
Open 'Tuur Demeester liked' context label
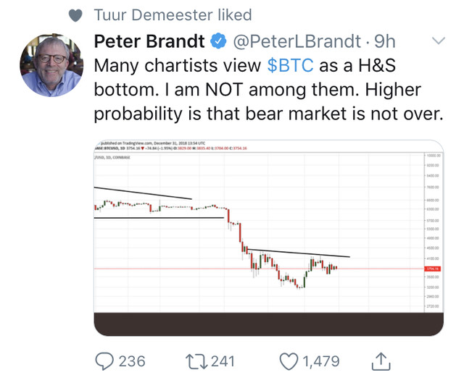[173, 15]
